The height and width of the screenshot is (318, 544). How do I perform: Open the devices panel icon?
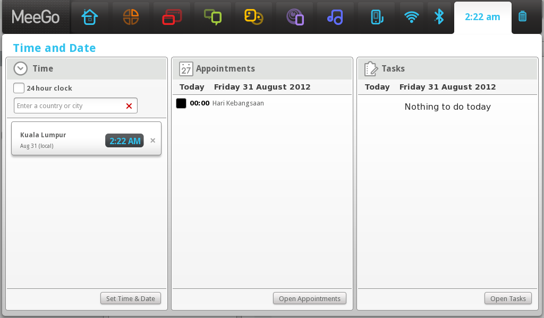376,17
